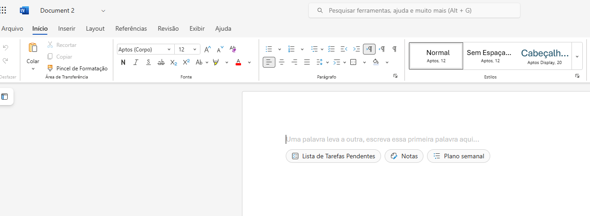Open the navigation pane icon at left edge
Viewport: 590px width, 216px height.
click(5, 97)
